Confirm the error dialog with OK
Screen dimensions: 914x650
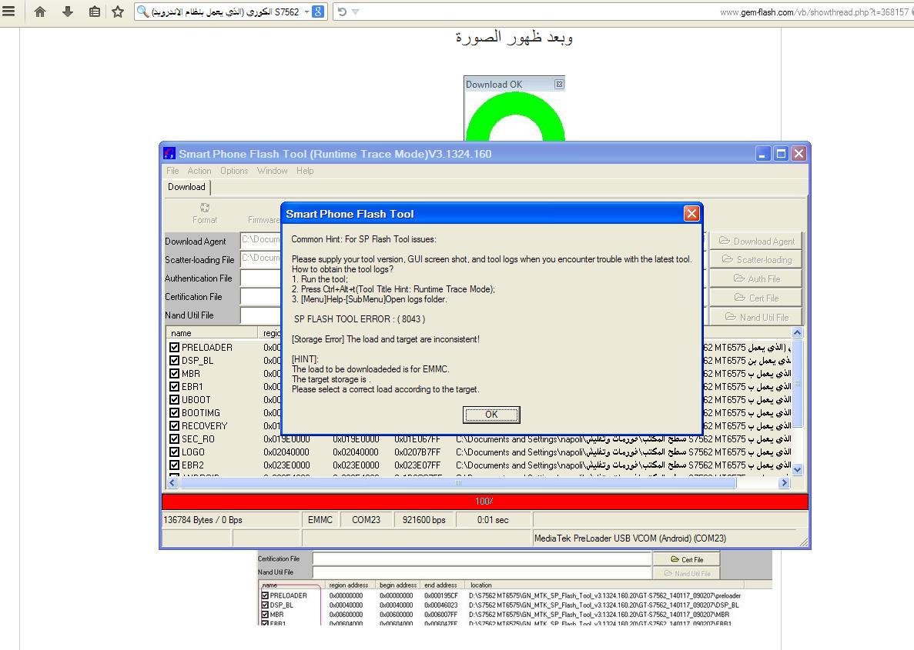tap(491, 414)
